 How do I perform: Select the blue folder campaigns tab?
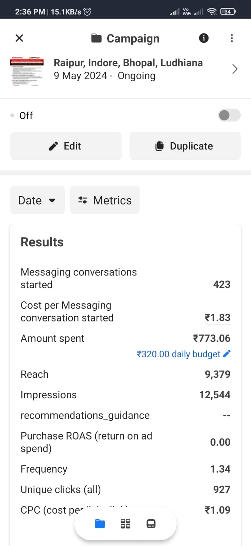pyautogui.click(x=100, y=524)
